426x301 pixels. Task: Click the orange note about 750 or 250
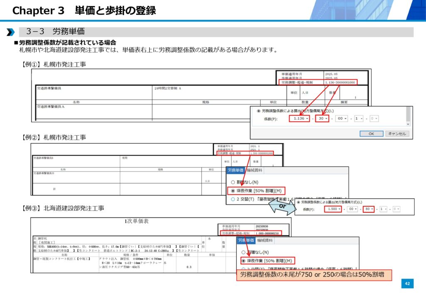pos(314,275)
